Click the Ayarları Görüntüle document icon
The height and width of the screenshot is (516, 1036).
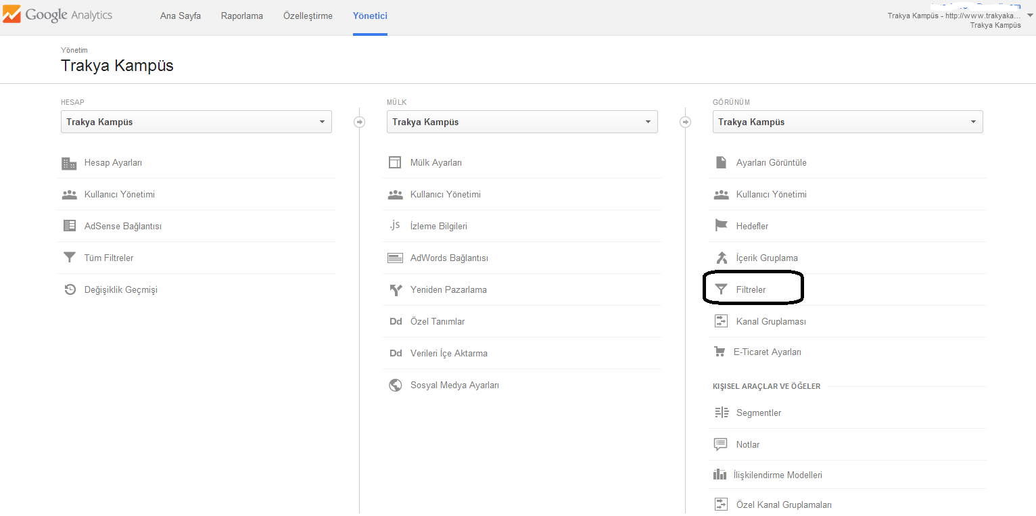(721, 163)
